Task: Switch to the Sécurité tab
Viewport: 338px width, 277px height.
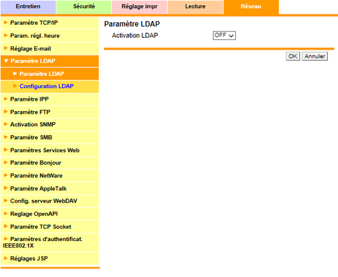Action: pos(84,7)
